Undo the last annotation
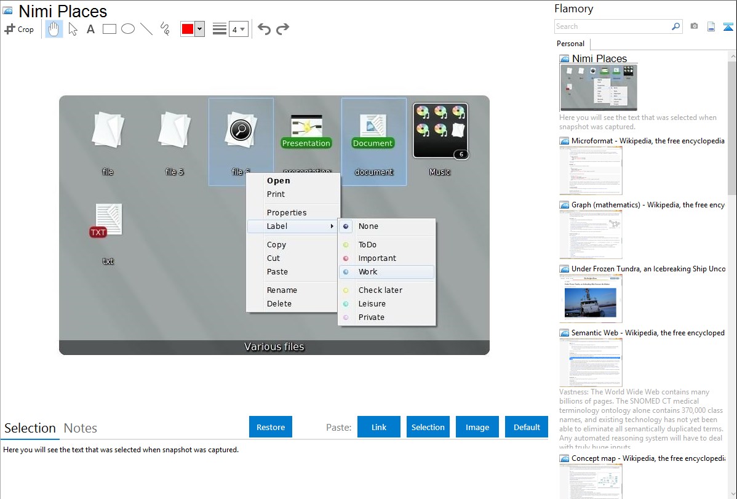The height and width of the screenshot is (499, 737). pyautogui.click(x=264, y=29)
